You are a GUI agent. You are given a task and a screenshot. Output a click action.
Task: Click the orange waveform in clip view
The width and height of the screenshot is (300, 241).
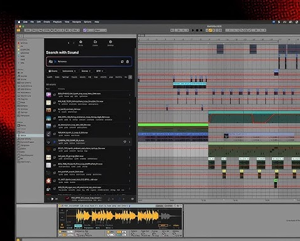(117, 216)
